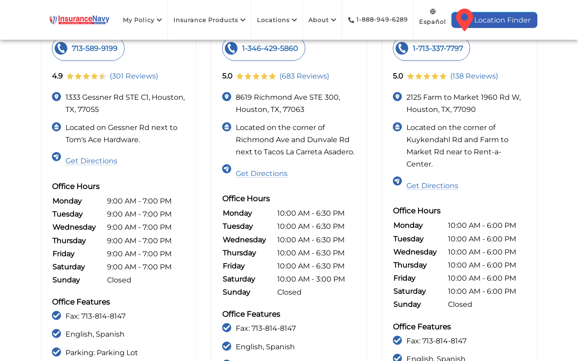
Task: Call the FM 1960 office at 1-713-337-7797
Action: point(431,49)
